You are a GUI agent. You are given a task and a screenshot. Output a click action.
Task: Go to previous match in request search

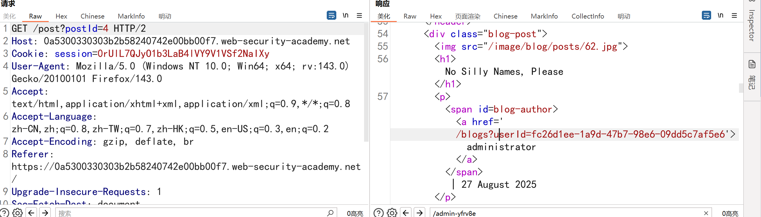31,213
